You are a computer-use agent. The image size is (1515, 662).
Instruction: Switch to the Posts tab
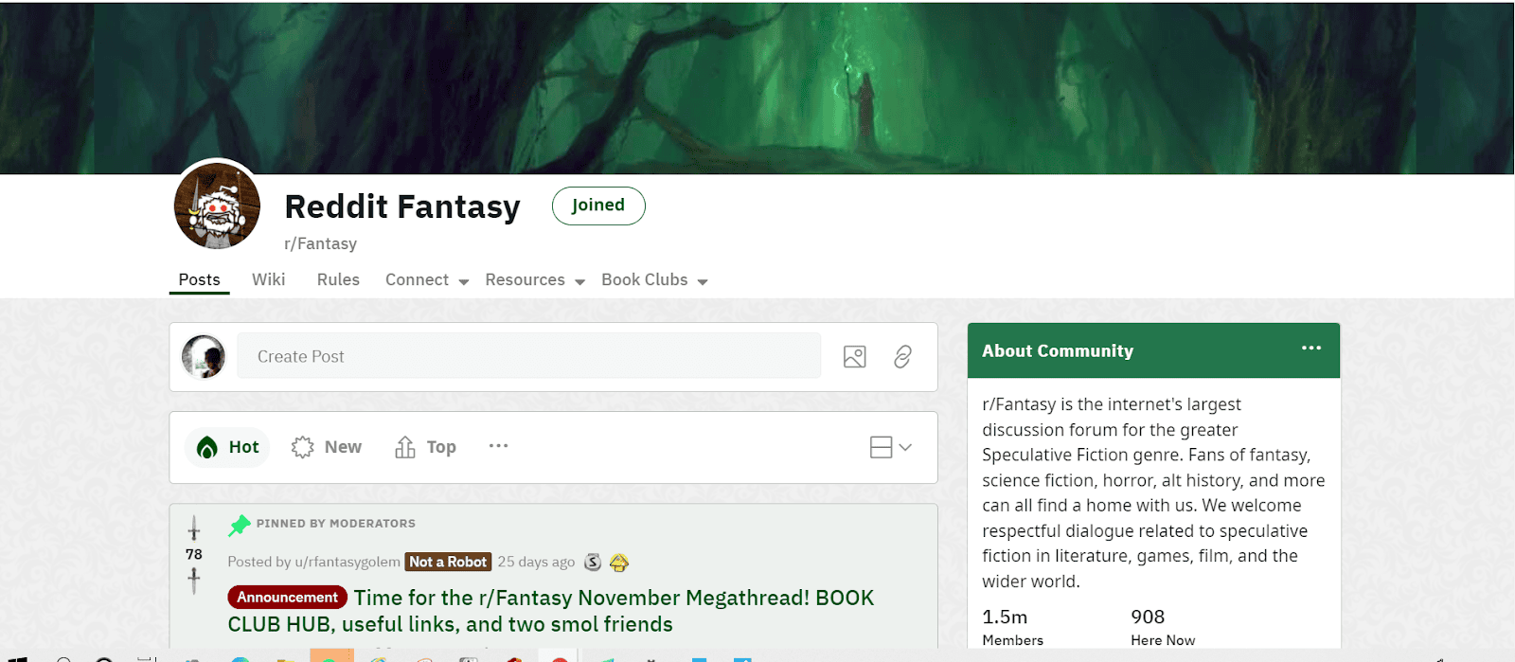[x=200, y=280]
